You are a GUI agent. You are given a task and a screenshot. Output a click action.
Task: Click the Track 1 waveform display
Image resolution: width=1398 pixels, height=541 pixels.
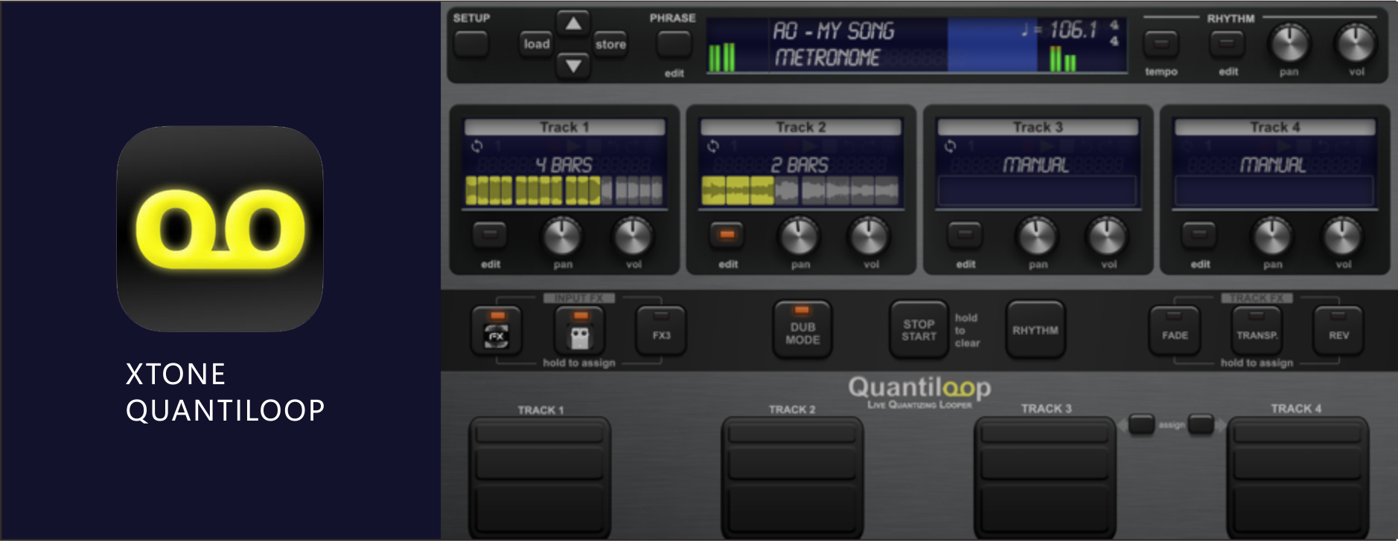coord(564,190)
